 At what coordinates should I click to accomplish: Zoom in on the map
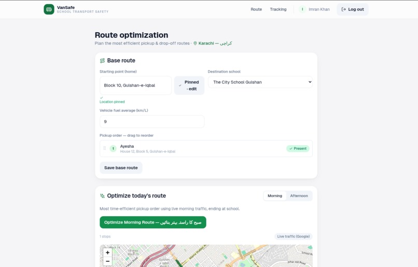[x=107, y=252]
